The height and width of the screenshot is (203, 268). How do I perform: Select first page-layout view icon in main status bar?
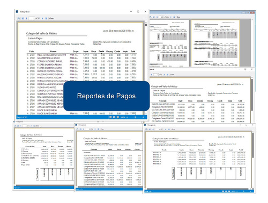[110, 117]
